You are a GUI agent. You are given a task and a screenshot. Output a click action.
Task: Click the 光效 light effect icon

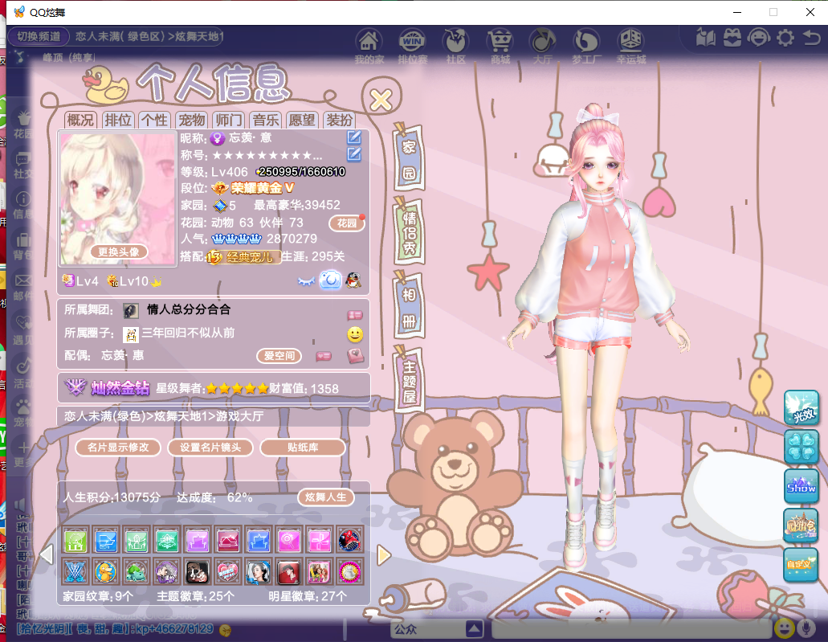pyautogui.click(x=801, y=407)
